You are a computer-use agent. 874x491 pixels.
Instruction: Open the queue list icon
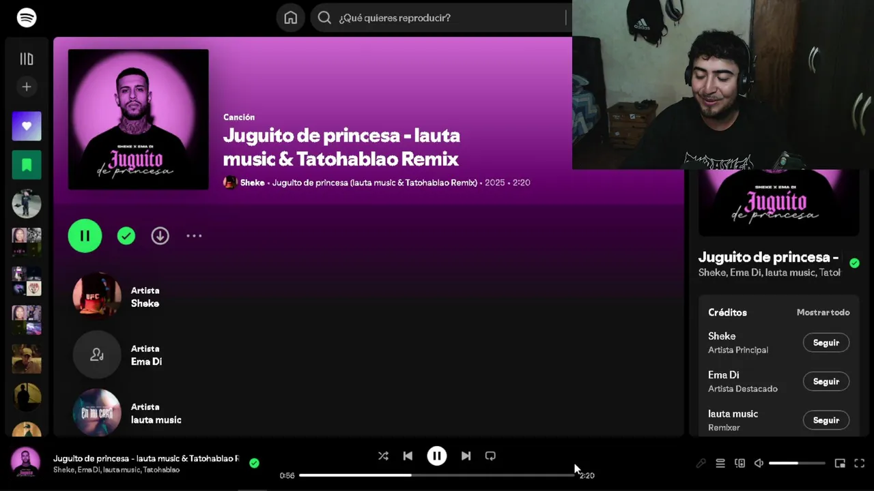[720, 463]
